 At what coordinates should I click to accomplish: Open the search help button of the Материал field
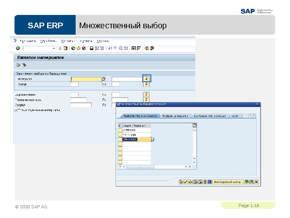104,79
